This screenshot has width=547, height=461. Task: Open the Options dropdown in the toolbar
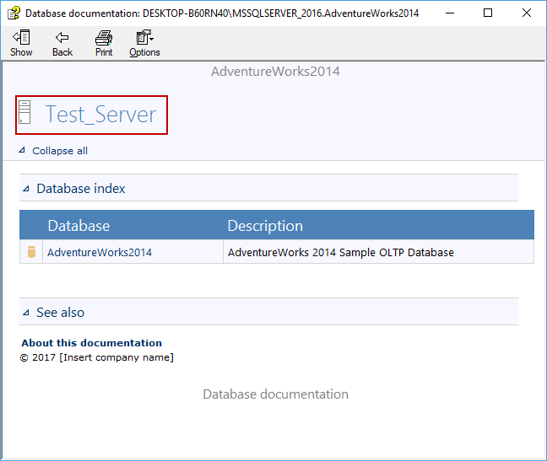point(144,43)
